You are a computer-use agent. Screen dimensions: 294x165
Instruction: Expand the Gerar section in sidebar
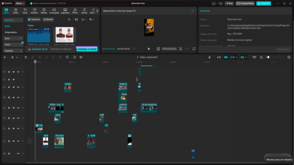point(13,44)
